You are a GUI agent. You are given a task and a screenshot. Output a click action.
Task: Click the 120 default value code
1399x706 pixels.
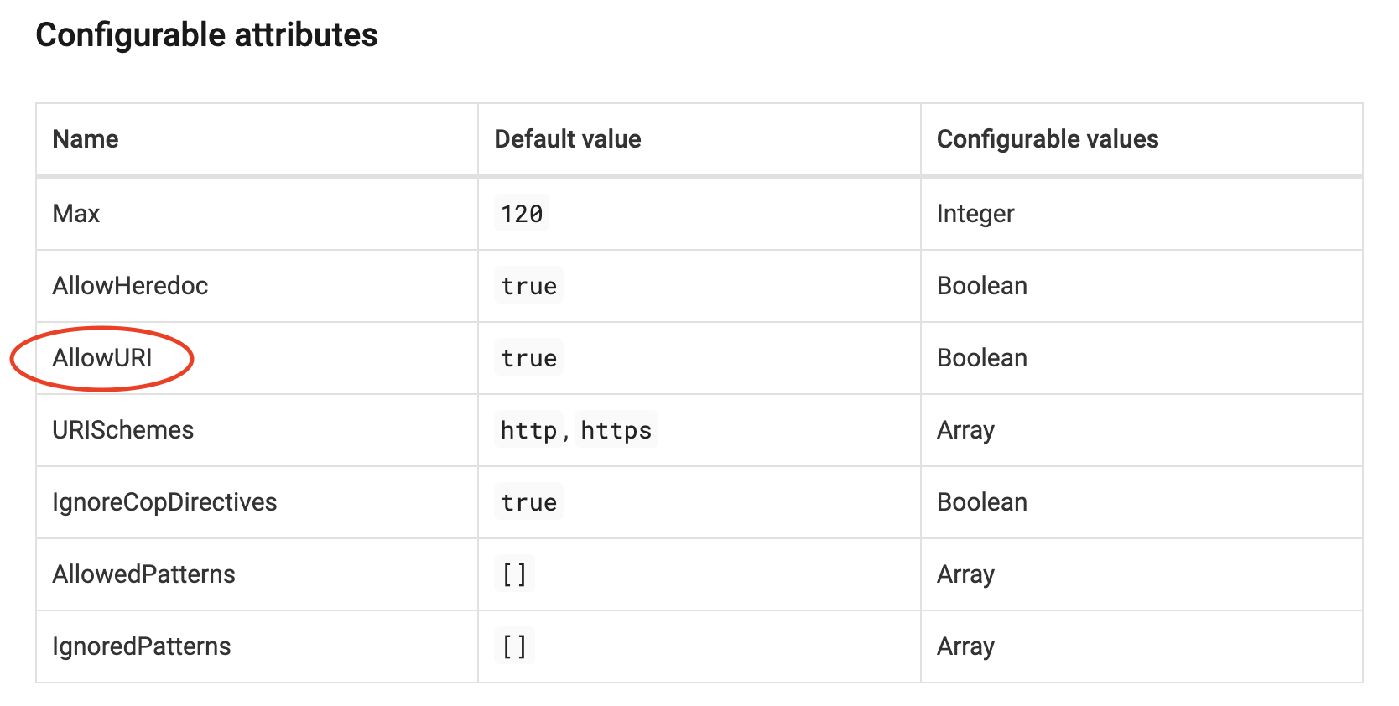522,214
